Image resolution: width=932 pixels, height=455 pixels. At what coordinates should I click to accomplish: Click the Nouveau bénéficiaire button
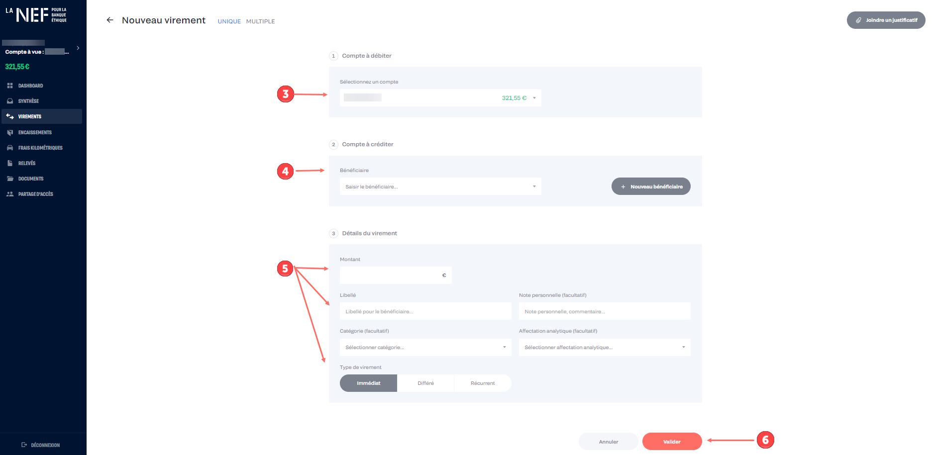coord(651,186)
